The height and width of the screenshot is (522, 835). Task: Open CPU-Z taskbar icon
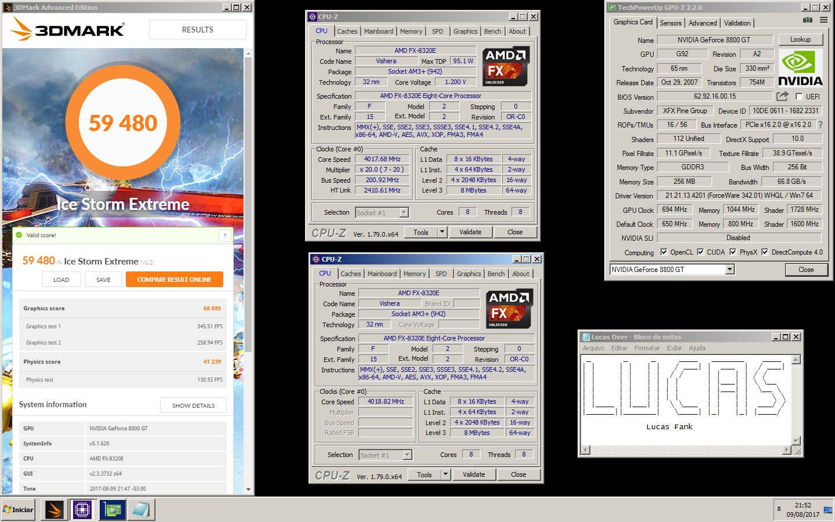point(82,510)
